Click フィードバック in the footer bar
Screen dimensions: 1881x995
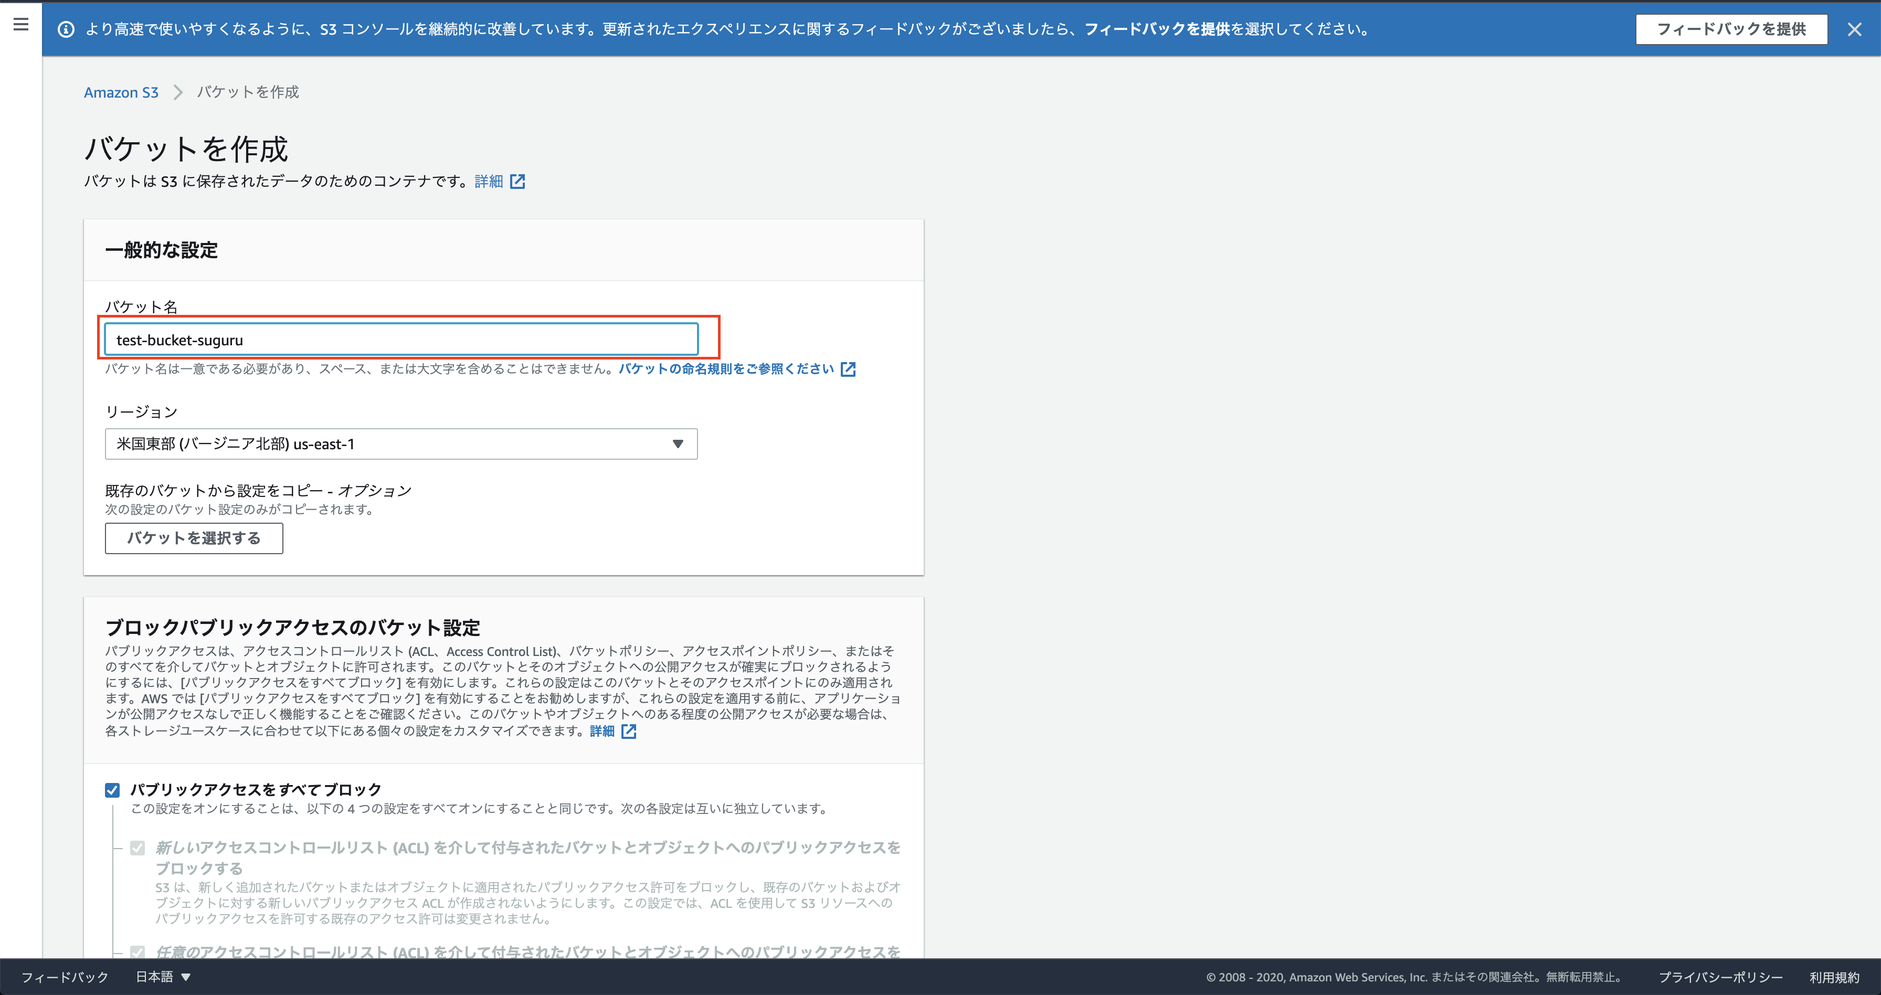click(x=65, y=977)
